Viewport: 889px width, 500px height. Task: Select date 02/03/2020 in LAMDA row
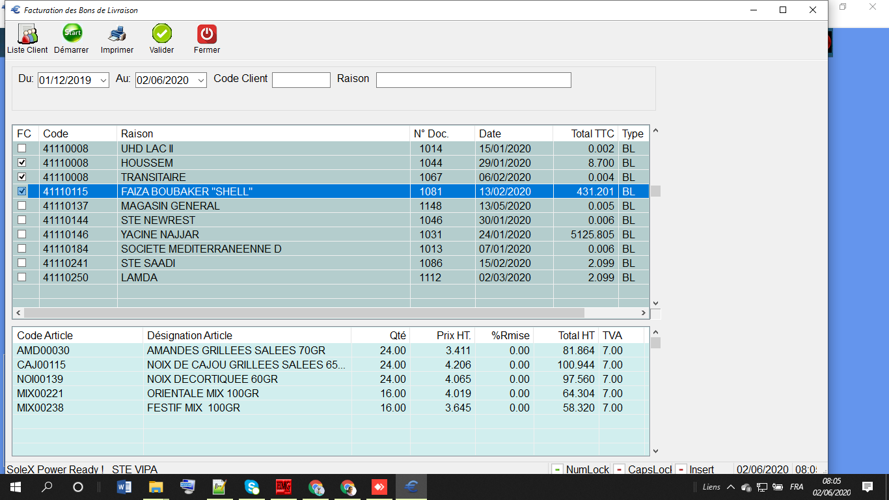[505, 277]
